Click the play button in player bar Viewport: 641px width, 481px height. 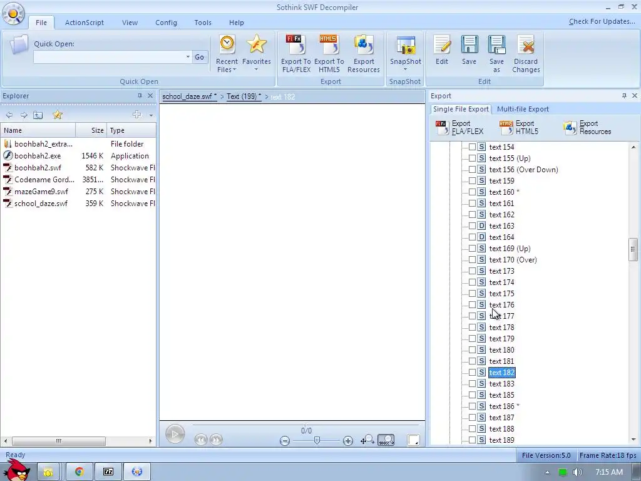(x=175, y=434)
